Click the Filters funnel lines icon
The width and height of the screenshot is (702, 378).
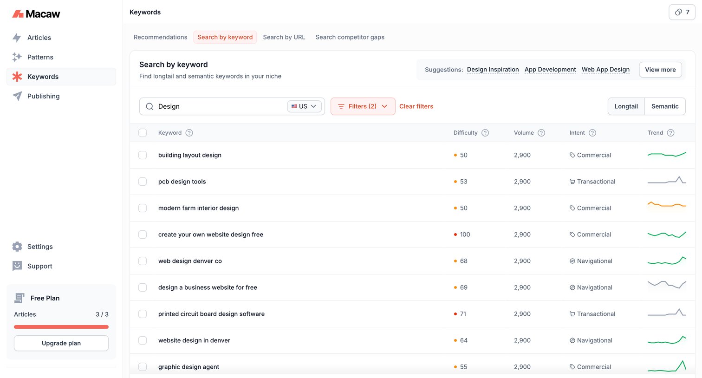coord(341,106)
